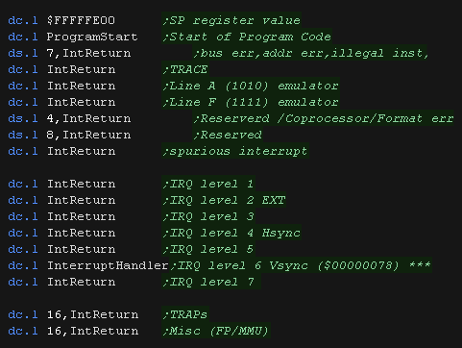462x348 pixels.
Task: Click the '4,IntReturn' operand
Action: 88,118
